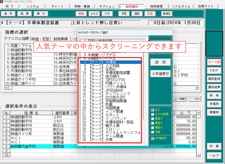The height and width of the screenshot is (164, 225).
Task: Toggle the 全て checkbox
Action: click(x=152, y=110)
